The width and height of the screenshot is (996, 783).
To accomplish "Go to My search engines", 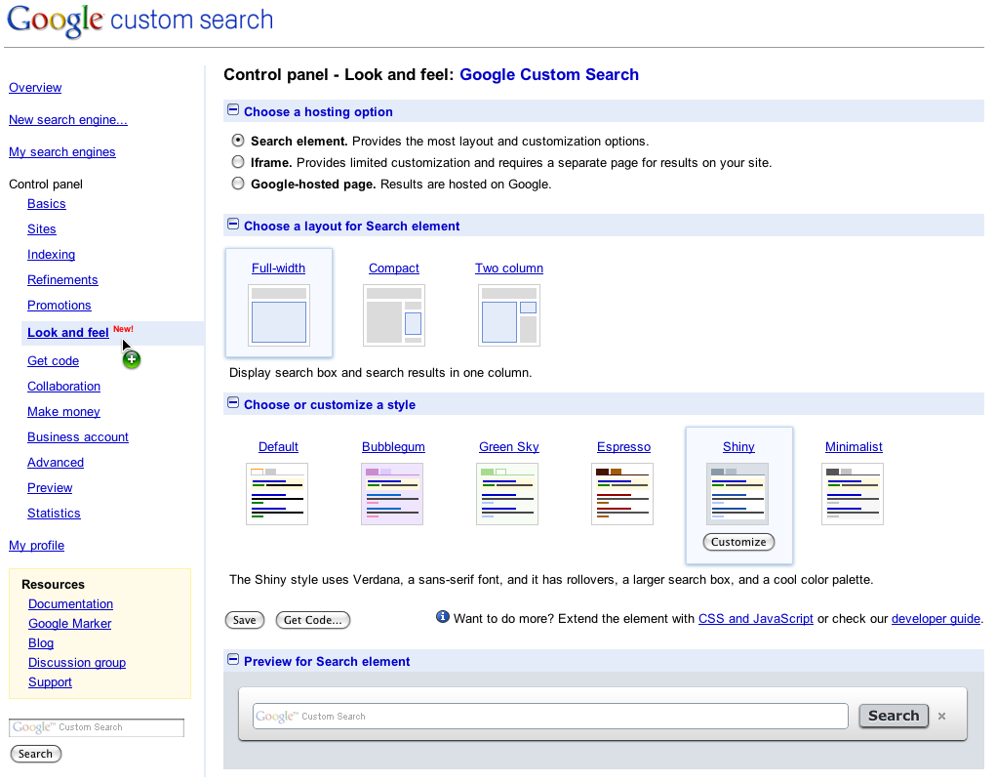I will [x=62, y=152].
